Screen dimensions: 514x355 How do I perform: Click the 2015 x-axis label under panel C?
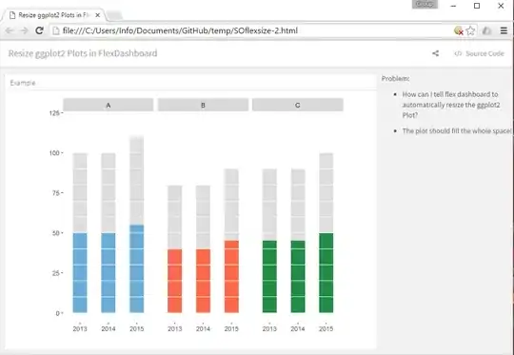(326, 328)
